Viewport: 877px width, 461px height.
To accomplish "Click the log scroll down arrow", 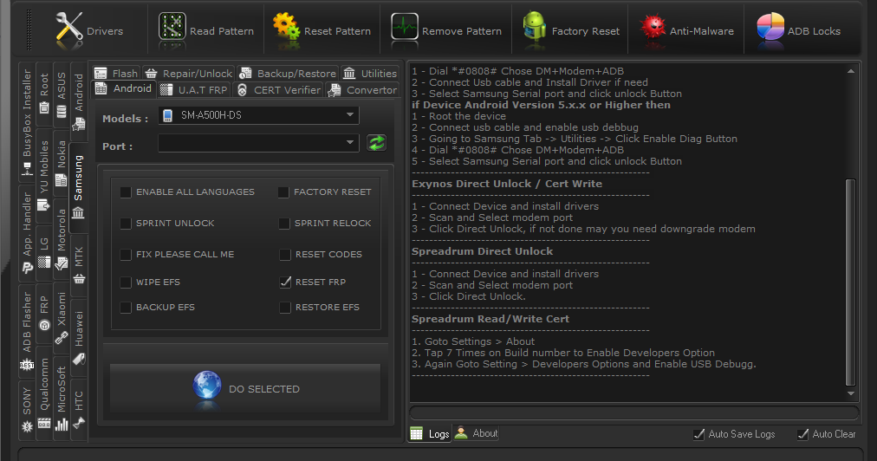I will click(x=851, y=393).
